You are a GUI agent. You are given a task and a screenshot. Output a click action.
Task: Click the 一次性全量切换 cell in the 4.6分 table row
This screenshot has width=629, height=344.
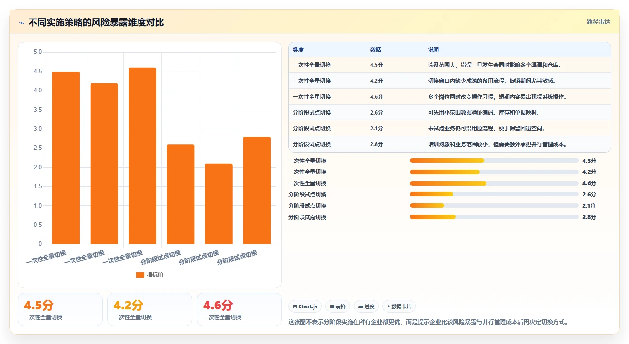coord(312,97)
